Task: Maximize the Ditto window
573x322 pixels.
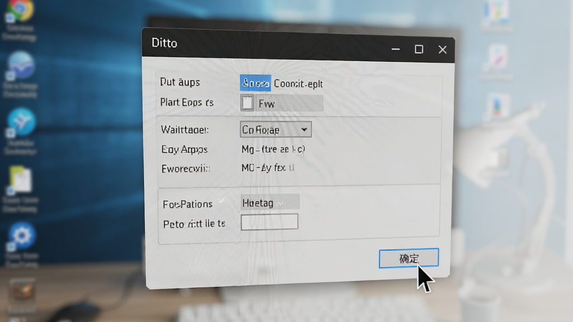Action: click(x=419, y=49)
